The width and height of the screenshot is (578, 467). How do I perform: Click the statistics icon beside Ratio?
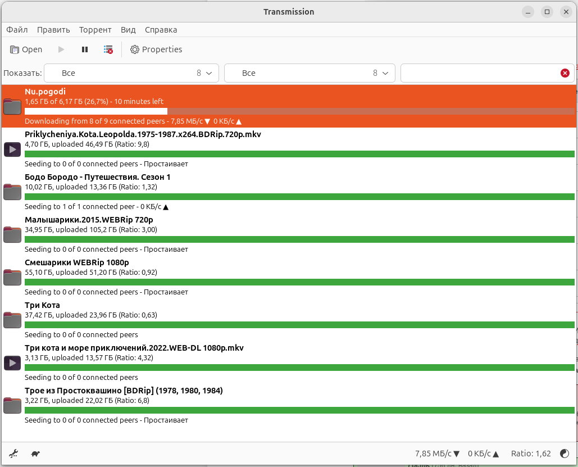click(x=565, y=454)
